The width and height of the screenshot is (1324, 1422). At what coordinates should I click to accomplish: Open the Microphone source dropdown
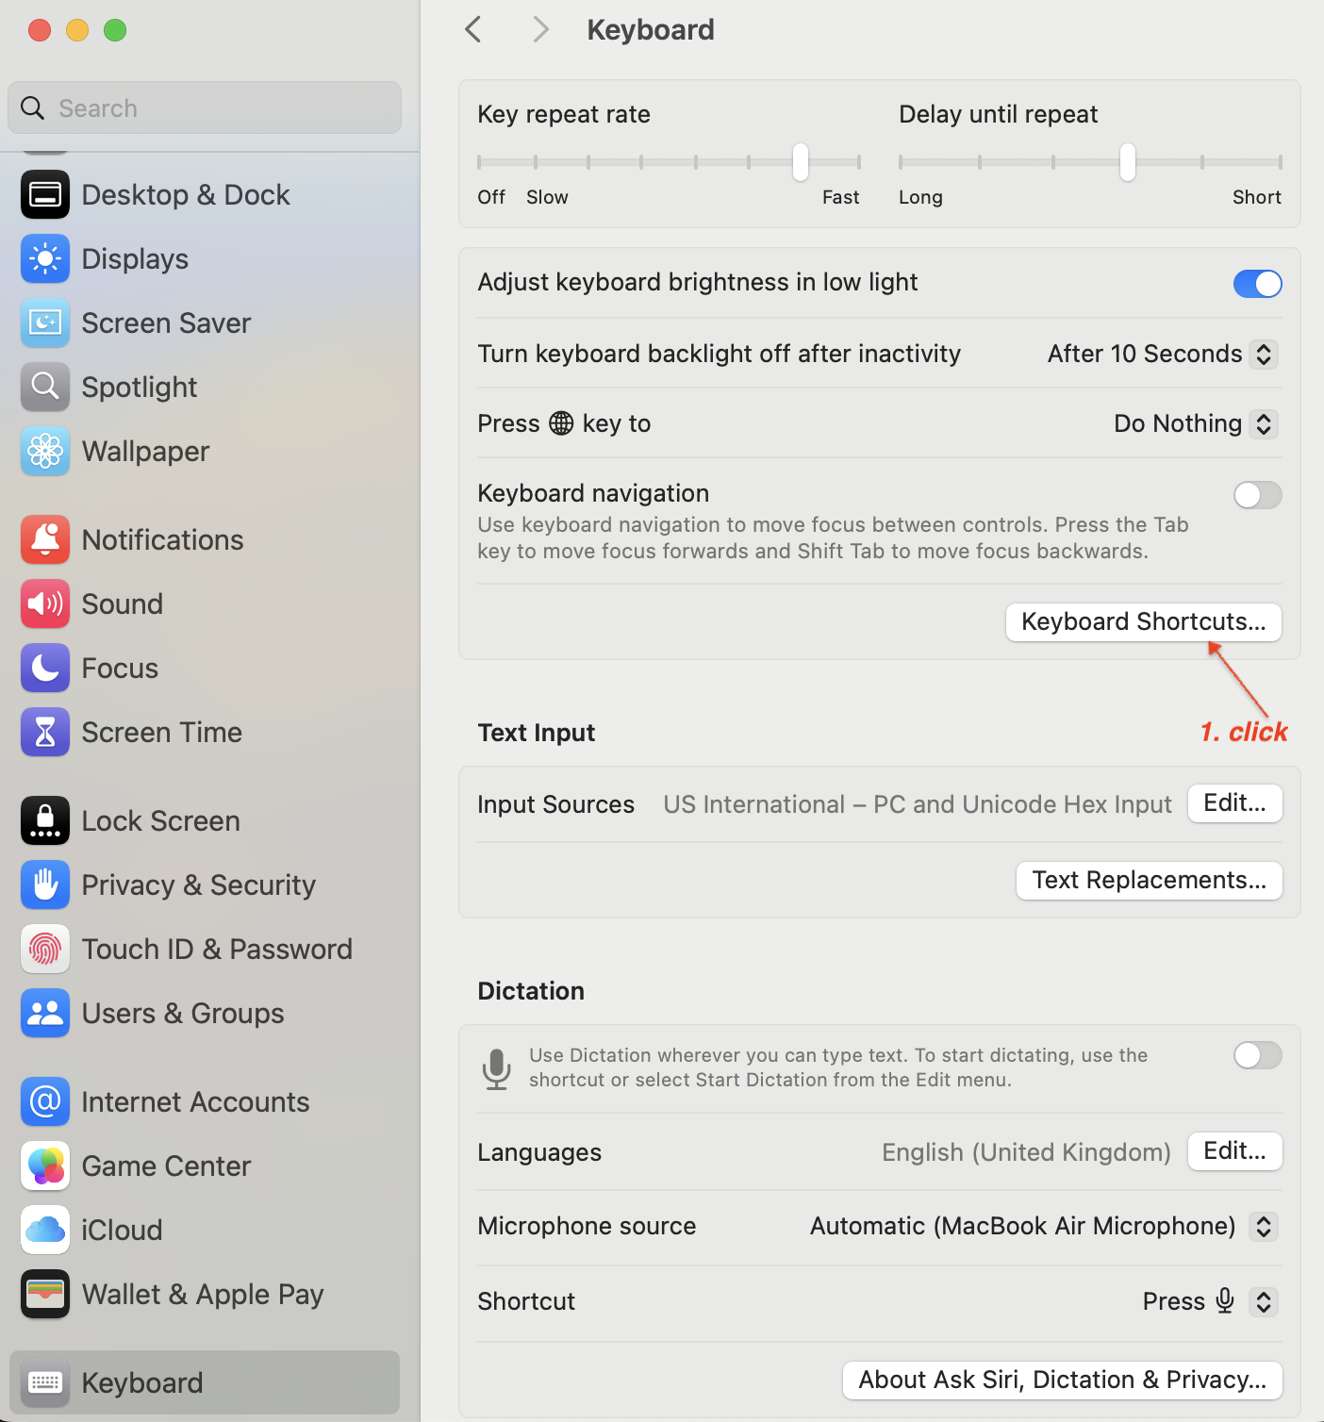tap(1044, 1226)
